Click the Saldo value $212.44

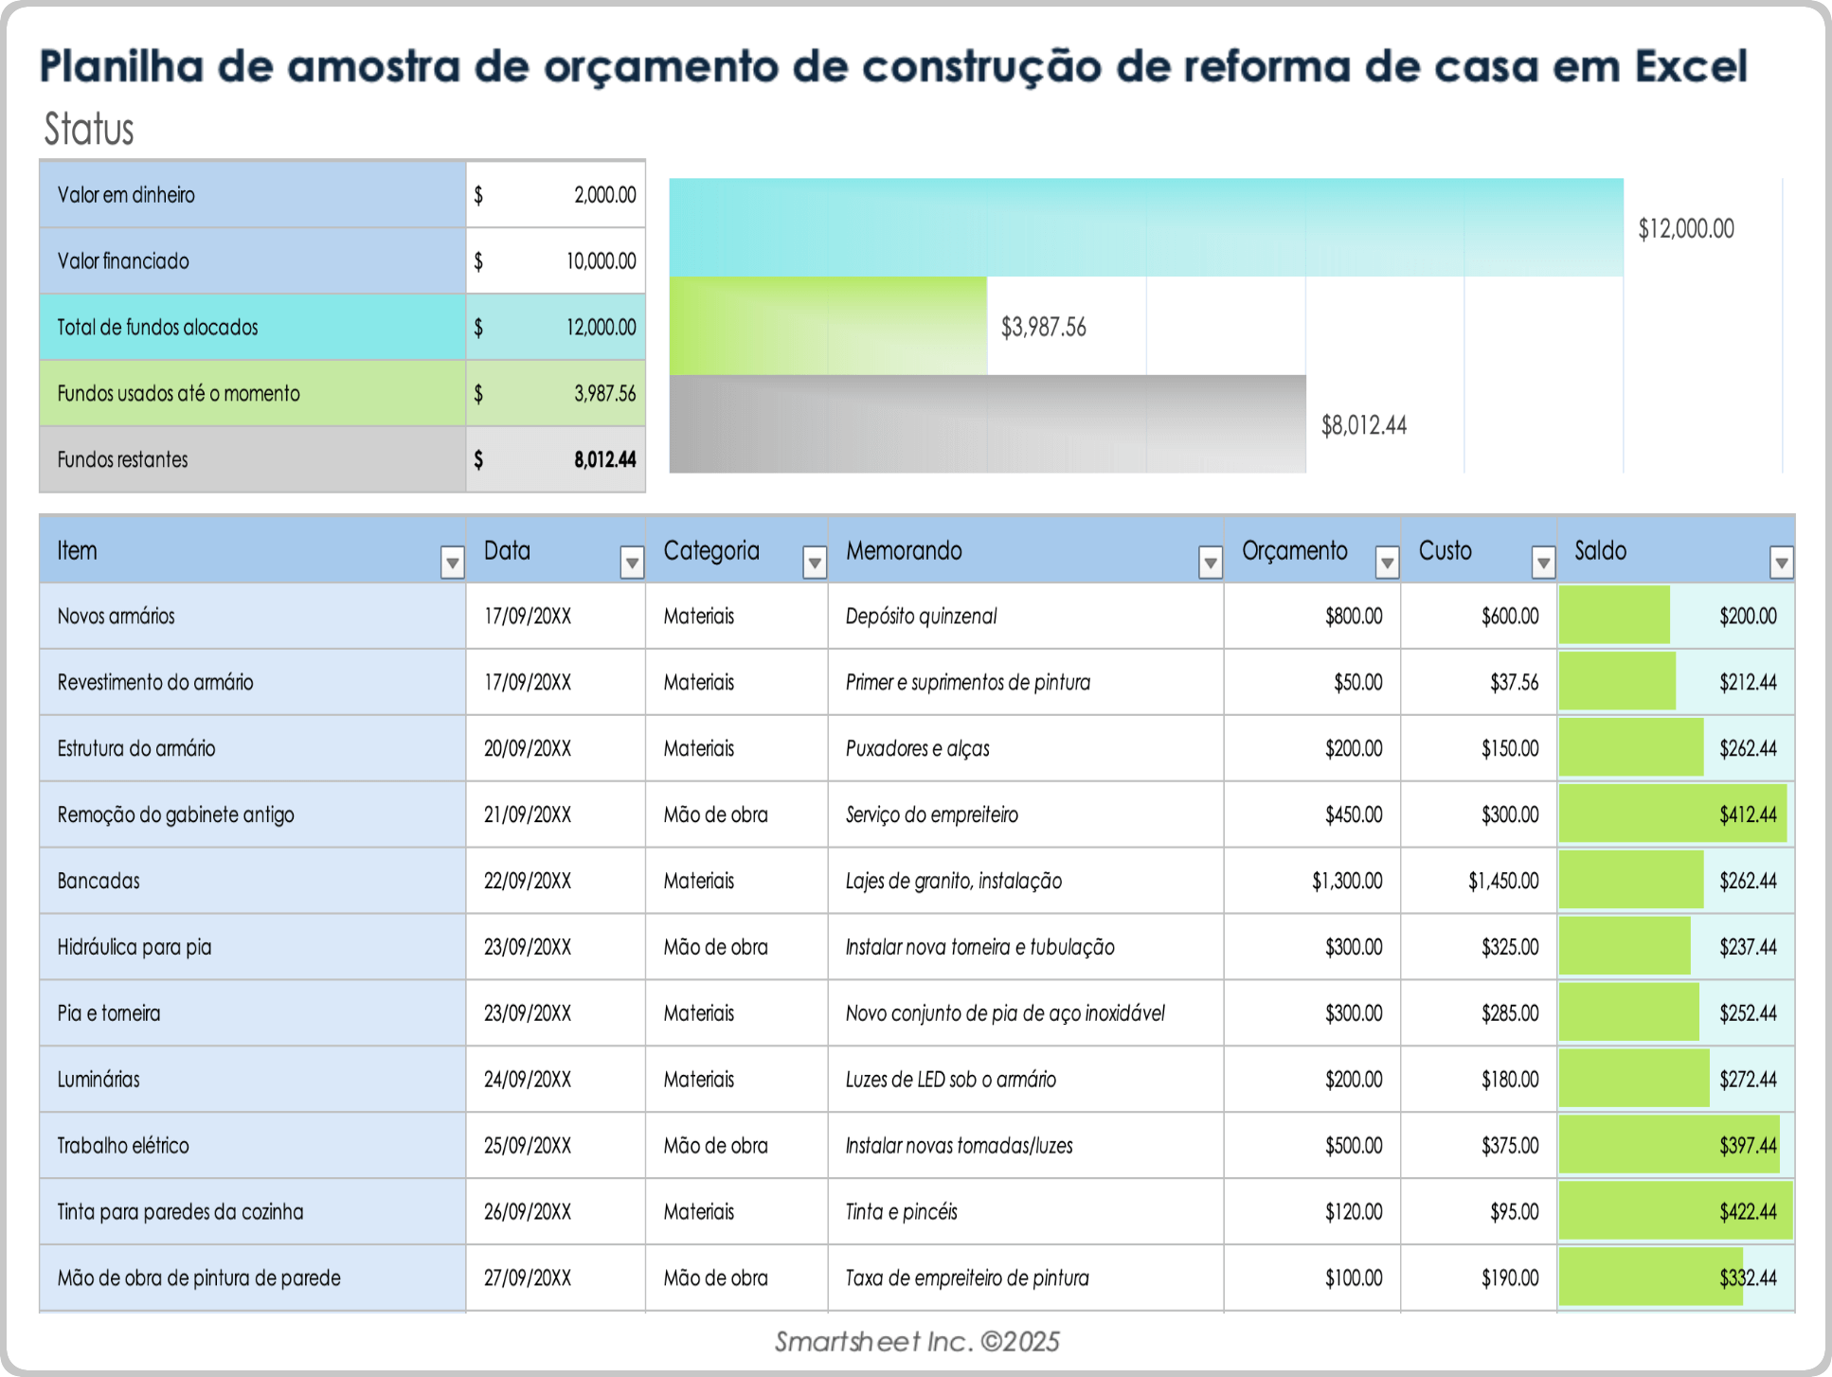point(1748,683)
